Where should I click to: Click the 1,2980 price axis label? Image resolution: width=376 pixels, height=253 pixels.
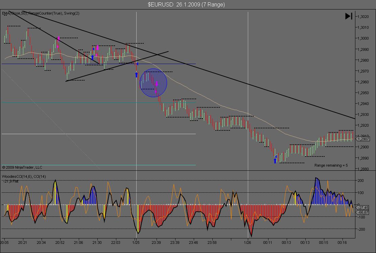pos(363,60)
